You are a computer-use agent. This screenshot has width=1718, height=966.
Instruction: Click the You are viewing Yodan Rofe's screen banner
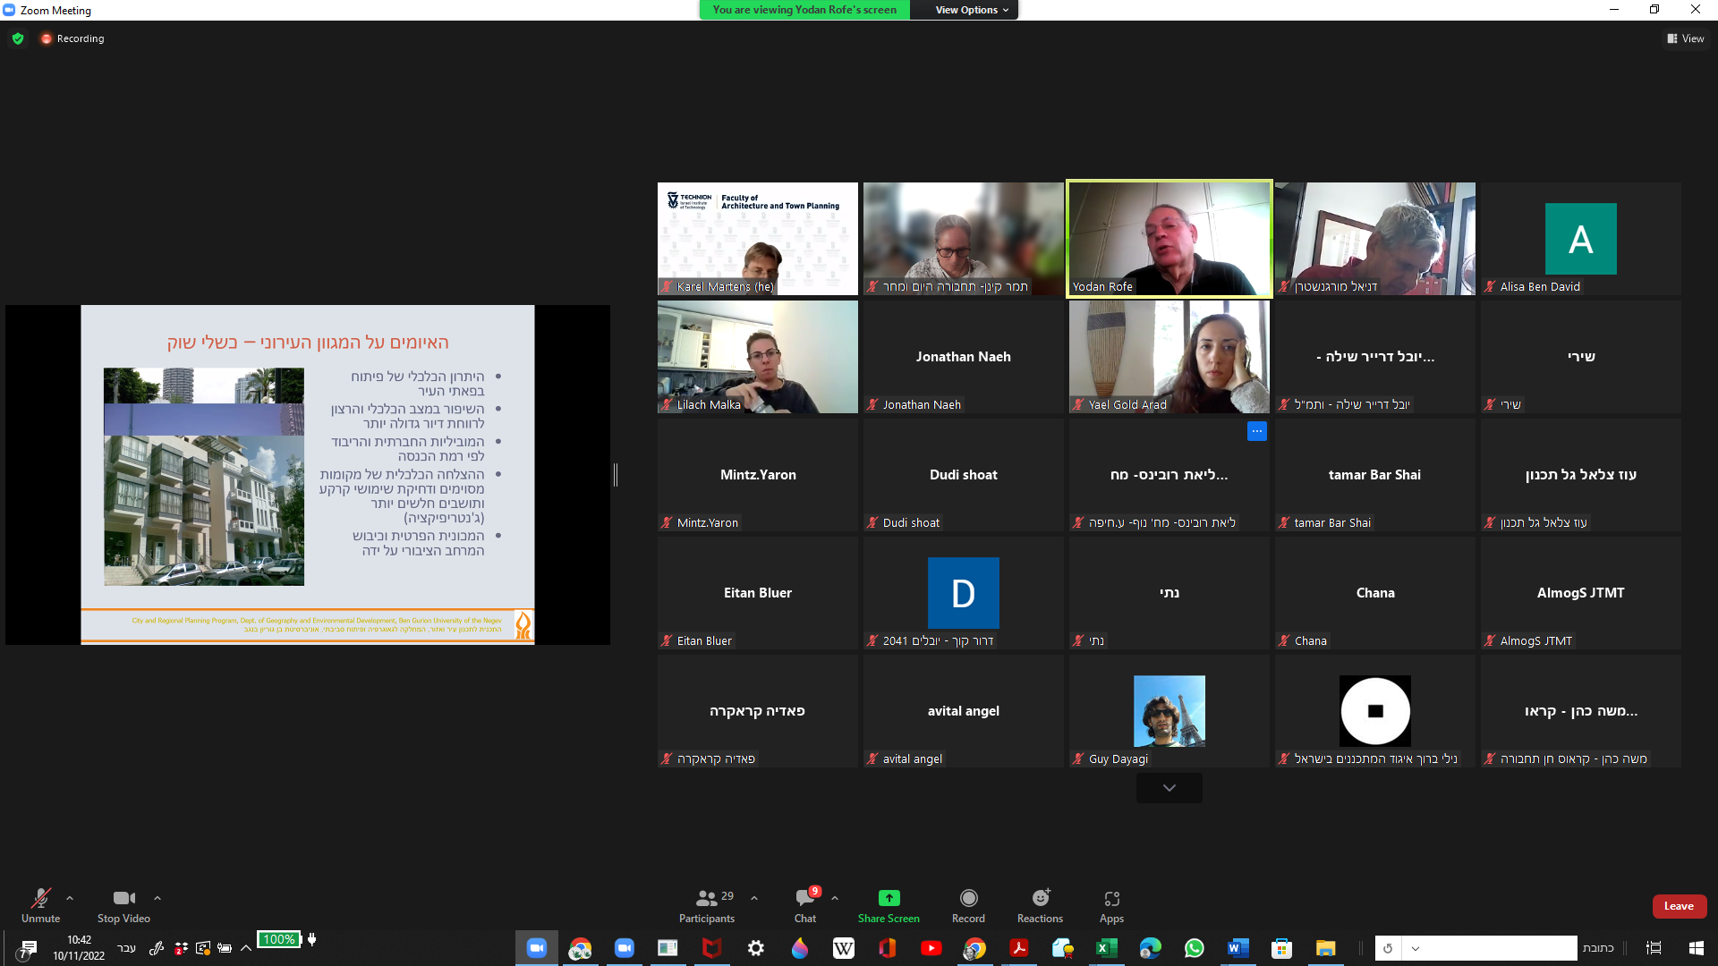coord(804,10)
